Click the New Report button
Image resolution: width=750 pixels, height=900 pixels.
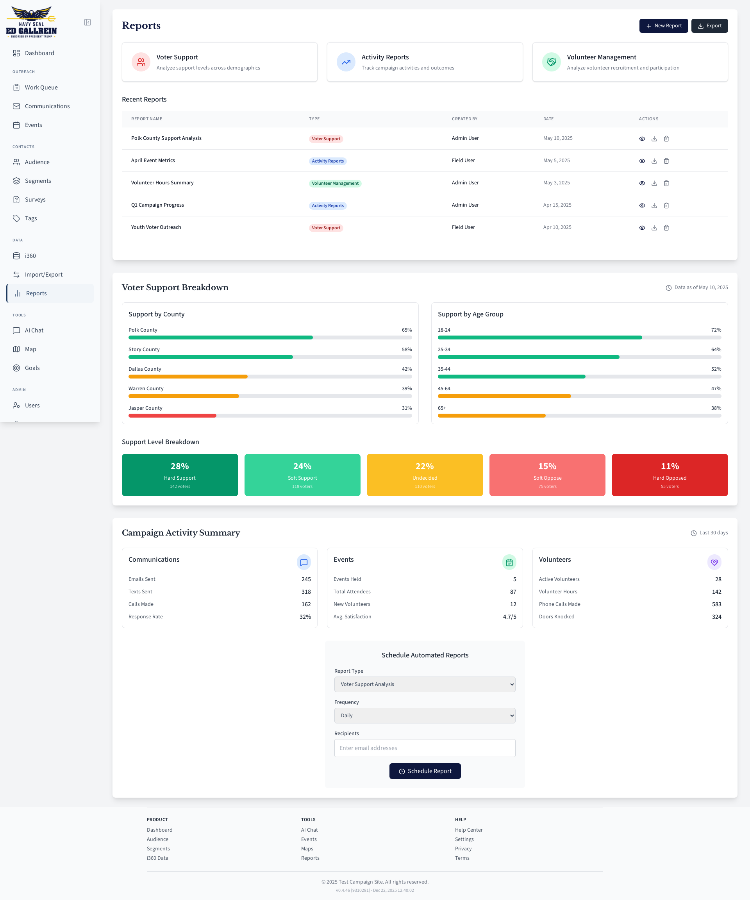[663, 26]
